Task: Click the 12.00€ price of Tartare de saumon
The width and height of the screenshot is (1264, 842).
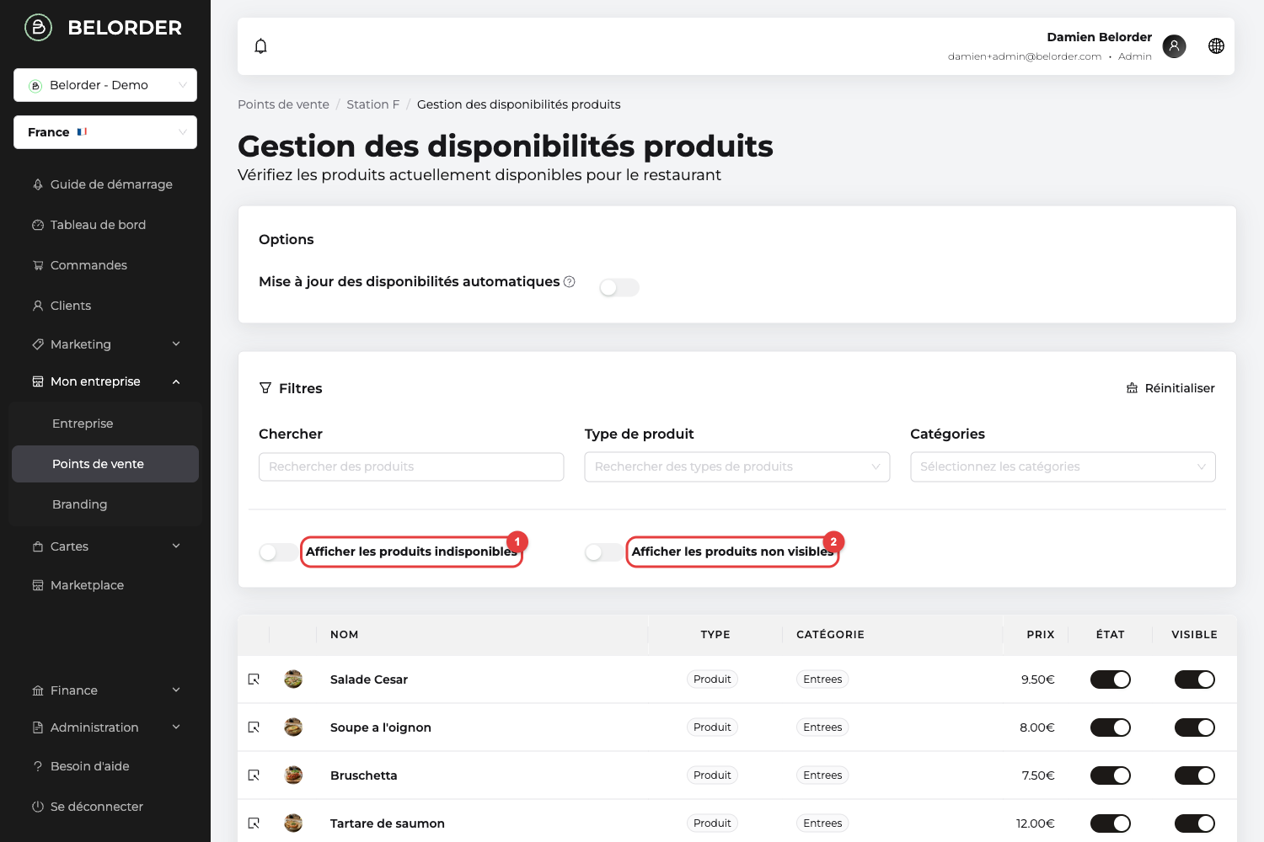Action: click(1036, 823)
